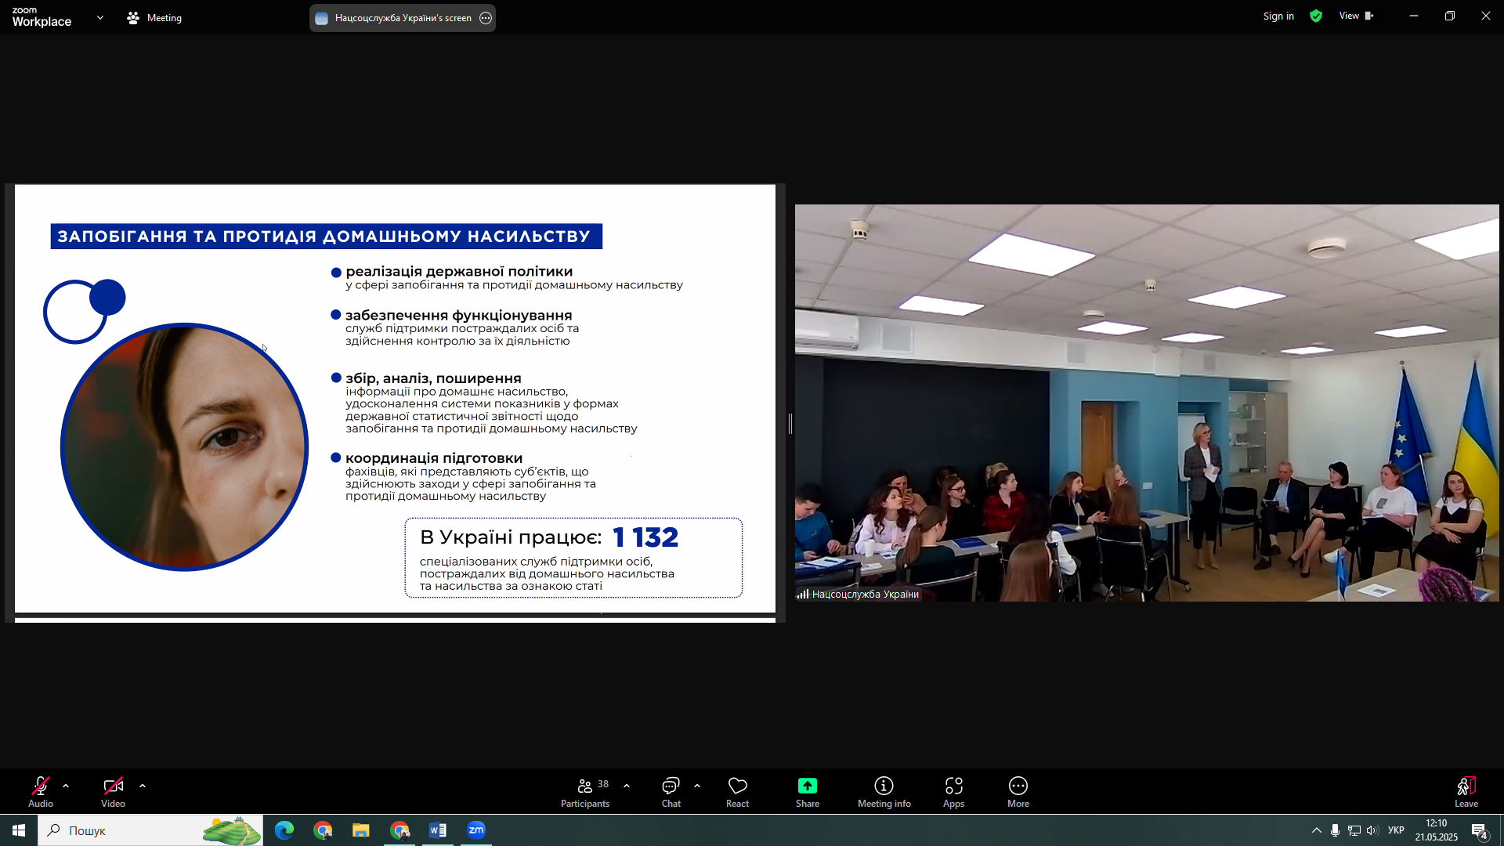The image size is (1504, 846).
Task: Click the More options icon
Action: 1018,786
